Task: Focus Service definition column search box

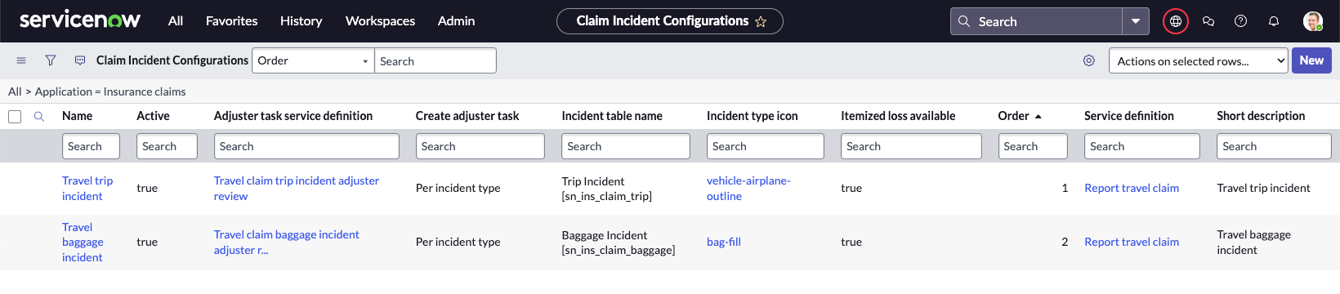Action: (1142, 146)
